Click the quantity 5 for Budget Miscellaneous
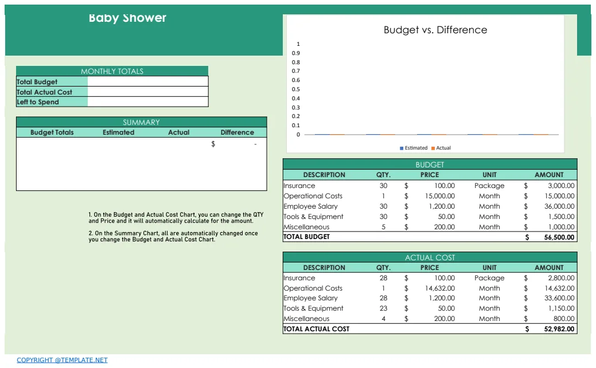 click(384, 227)
